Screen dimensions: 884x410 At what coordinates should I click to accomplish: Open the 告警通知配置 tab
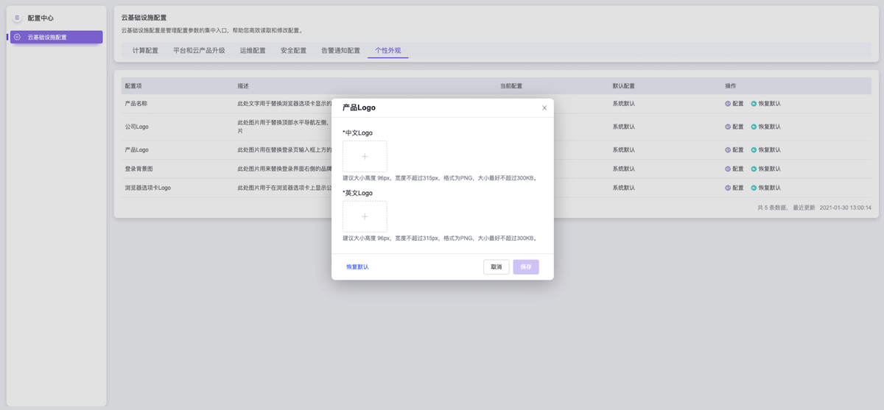tap(340, 51)
